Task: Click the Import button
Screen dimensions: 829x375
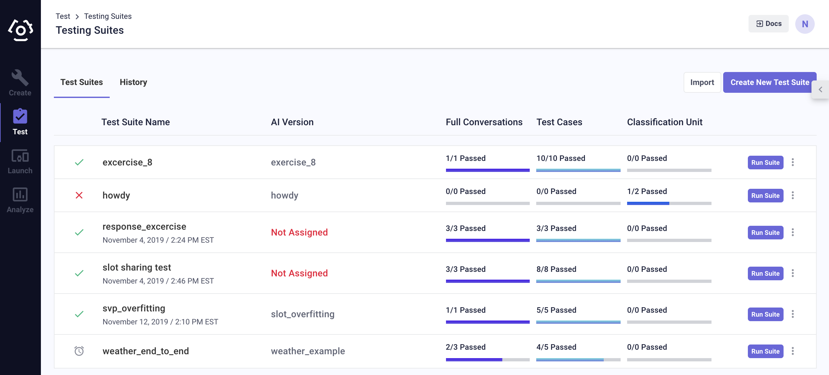Action: 702,82
